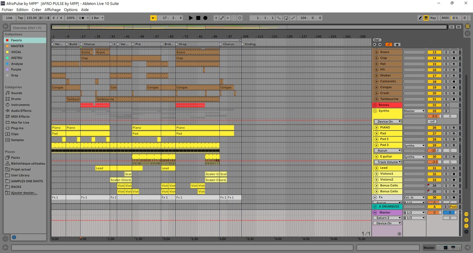Activate the Arrangement Record button
473x253 pixels.
(205, 18)
